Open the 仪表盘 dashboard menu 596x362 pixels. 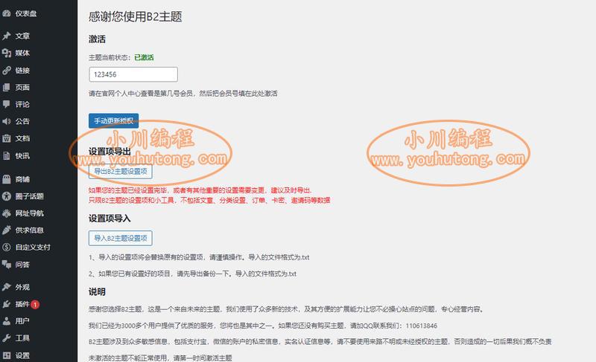pos(26,13)
